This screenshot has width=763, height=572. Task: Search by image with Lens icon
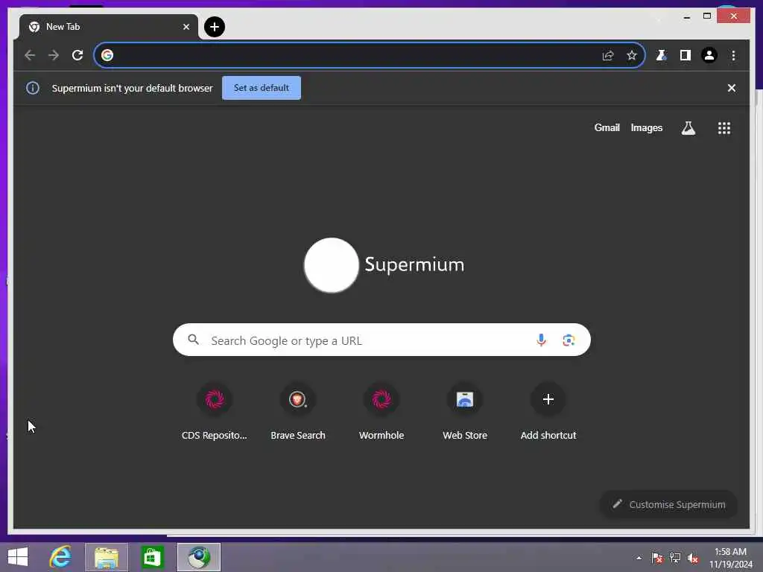(x=569, y=340)
